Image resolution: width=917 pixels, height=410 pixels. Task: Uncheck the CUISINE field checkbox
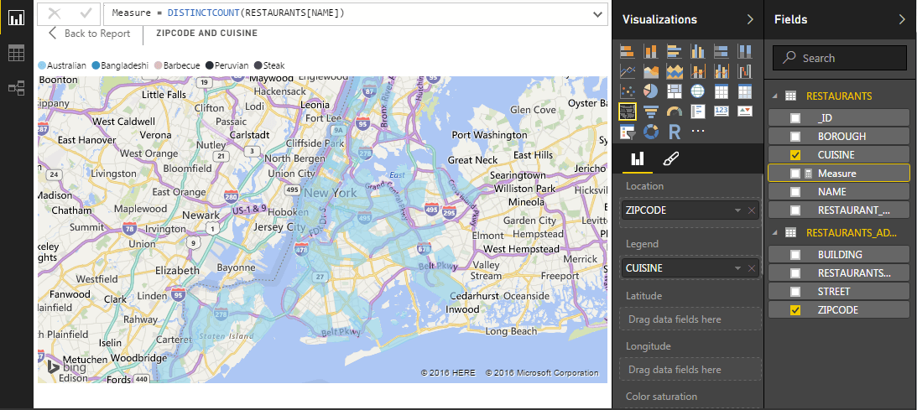tap(795, 155)
